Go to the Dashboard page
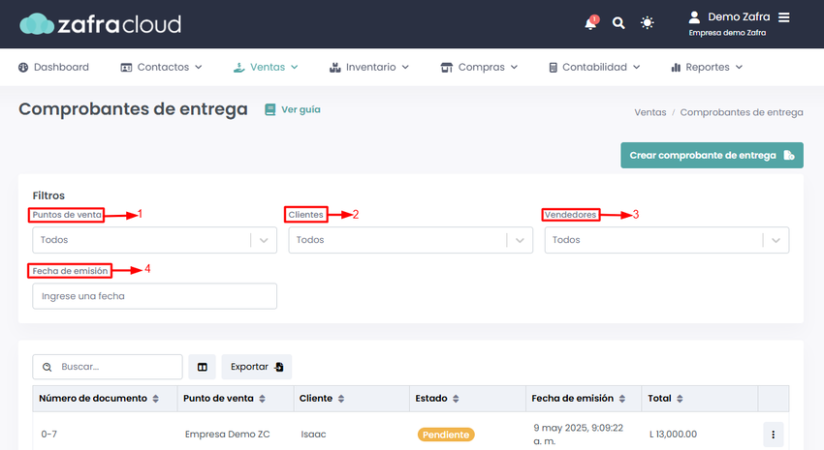Screen dimensions: 824x450 [x=53, y=67]
